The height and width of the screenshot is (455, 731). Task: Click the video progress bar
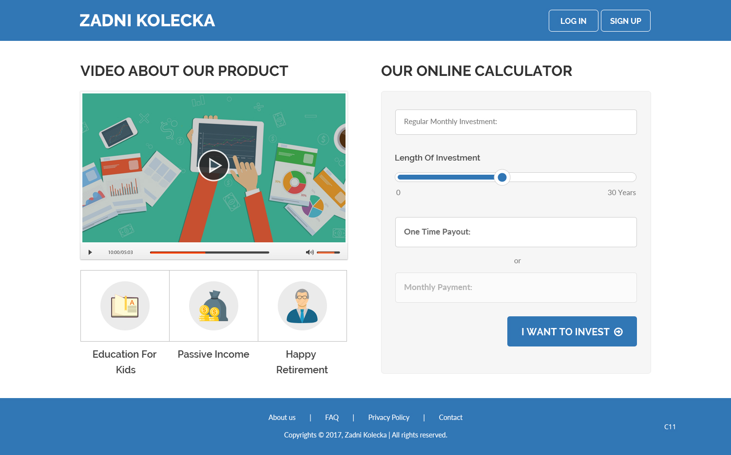pyautogui.click(x=210, y=253)
